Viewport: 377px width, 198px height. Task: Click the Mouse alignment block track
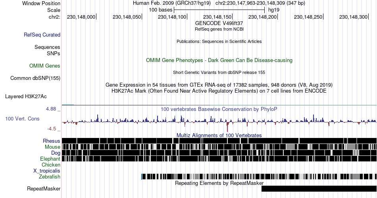tap(219, 147)
